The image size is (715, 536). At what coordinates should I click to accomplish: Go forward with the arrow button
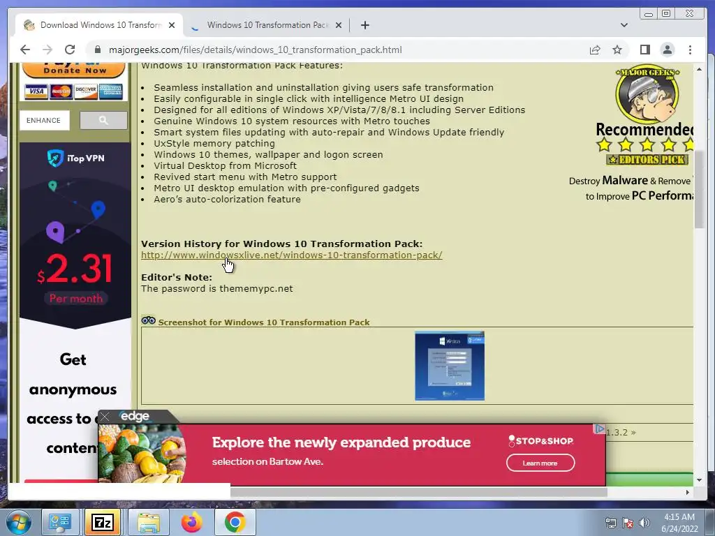pyautogui.click(x=47, y=50)
